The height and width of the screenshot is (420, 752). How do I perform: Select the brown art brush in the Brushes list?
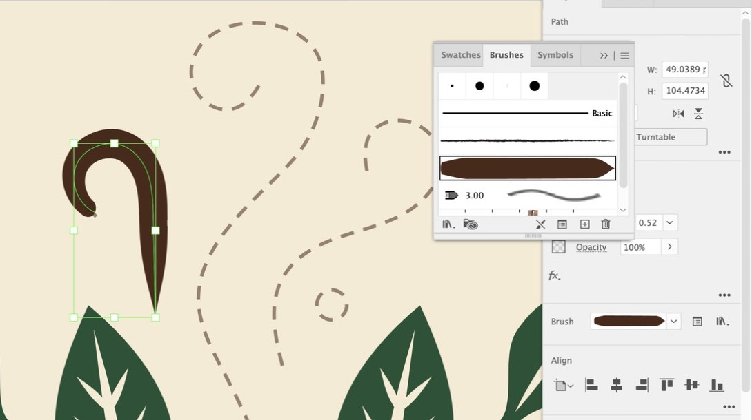point(528,169)
